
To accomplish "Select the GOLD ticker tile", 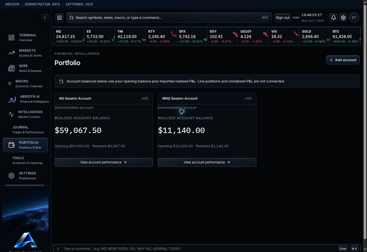I will point(315,36).
